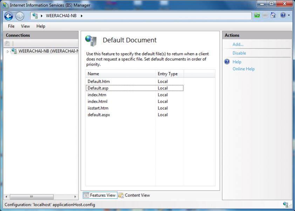Viewport: 295px width, 211px height.
Task: Select index.html entry
Action: [135, 101]
